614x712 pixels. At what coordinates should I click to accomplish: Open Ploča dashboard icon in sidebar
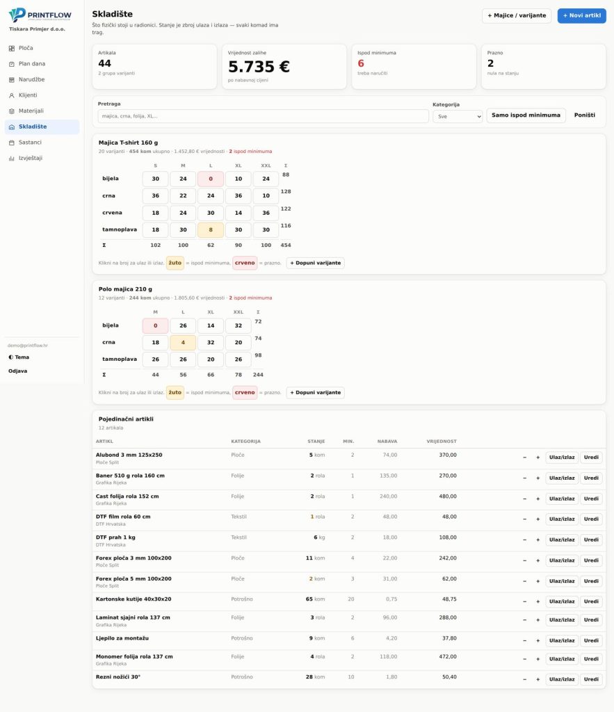pyautogui.click(x=12, y=48)
